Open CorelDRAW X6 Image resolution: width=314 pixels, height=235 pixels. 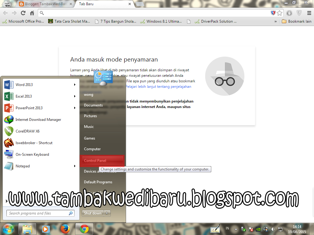pyautogui.click(x=41, y=131)
